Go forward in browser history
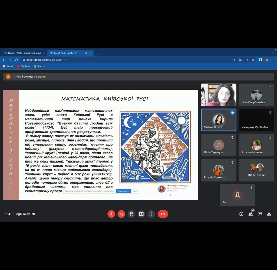277x270 pixels. pyautogui.click(x=10, y=60)
